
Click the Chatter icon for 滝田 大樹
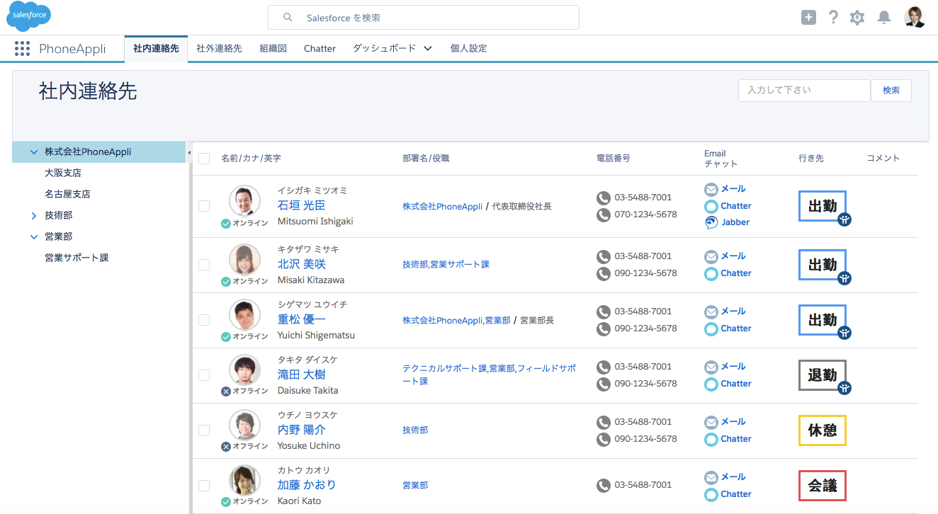(711, 384)
